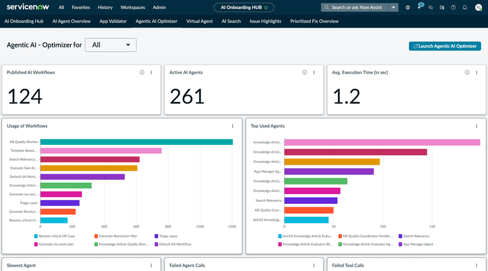Switch to AI Search tab

[x=231, y=21]
